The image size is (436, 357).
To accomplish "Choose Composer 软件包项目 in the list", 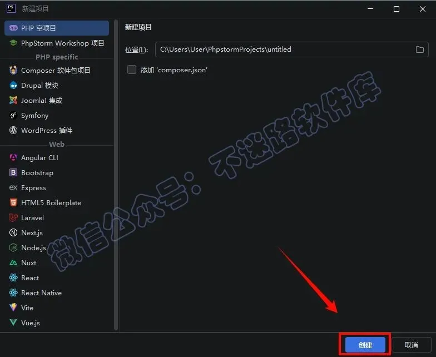I will [57, 70].
